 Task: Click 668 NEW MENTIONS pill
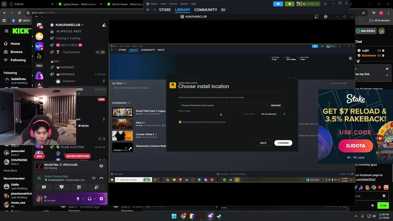coord(78,156)
